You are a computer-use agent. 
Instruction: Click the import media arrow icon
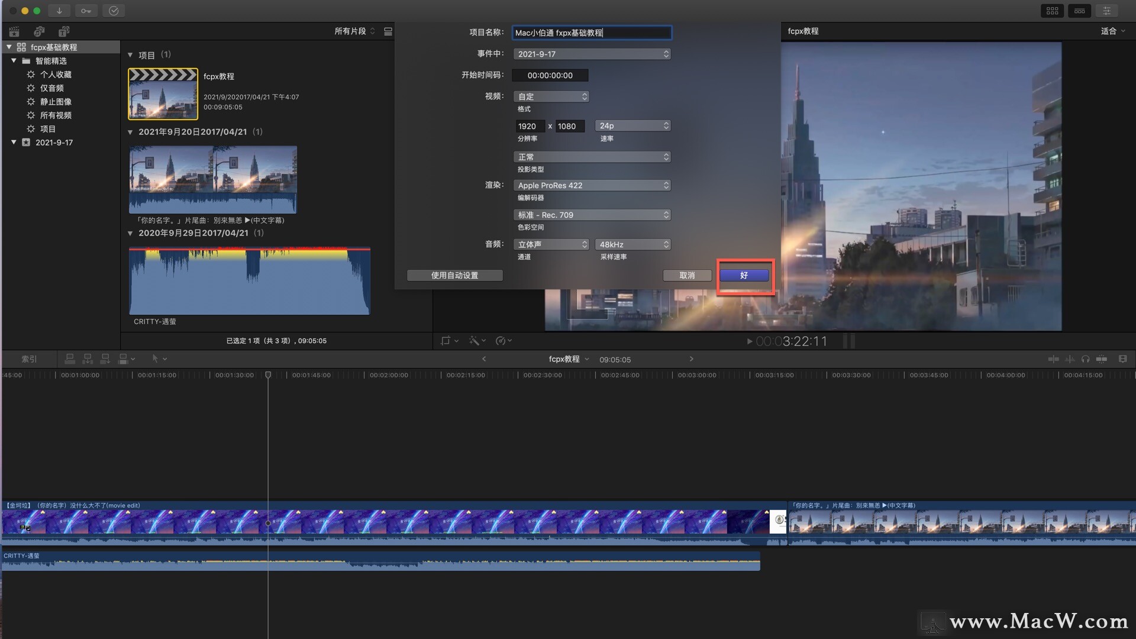click(59, 11)
